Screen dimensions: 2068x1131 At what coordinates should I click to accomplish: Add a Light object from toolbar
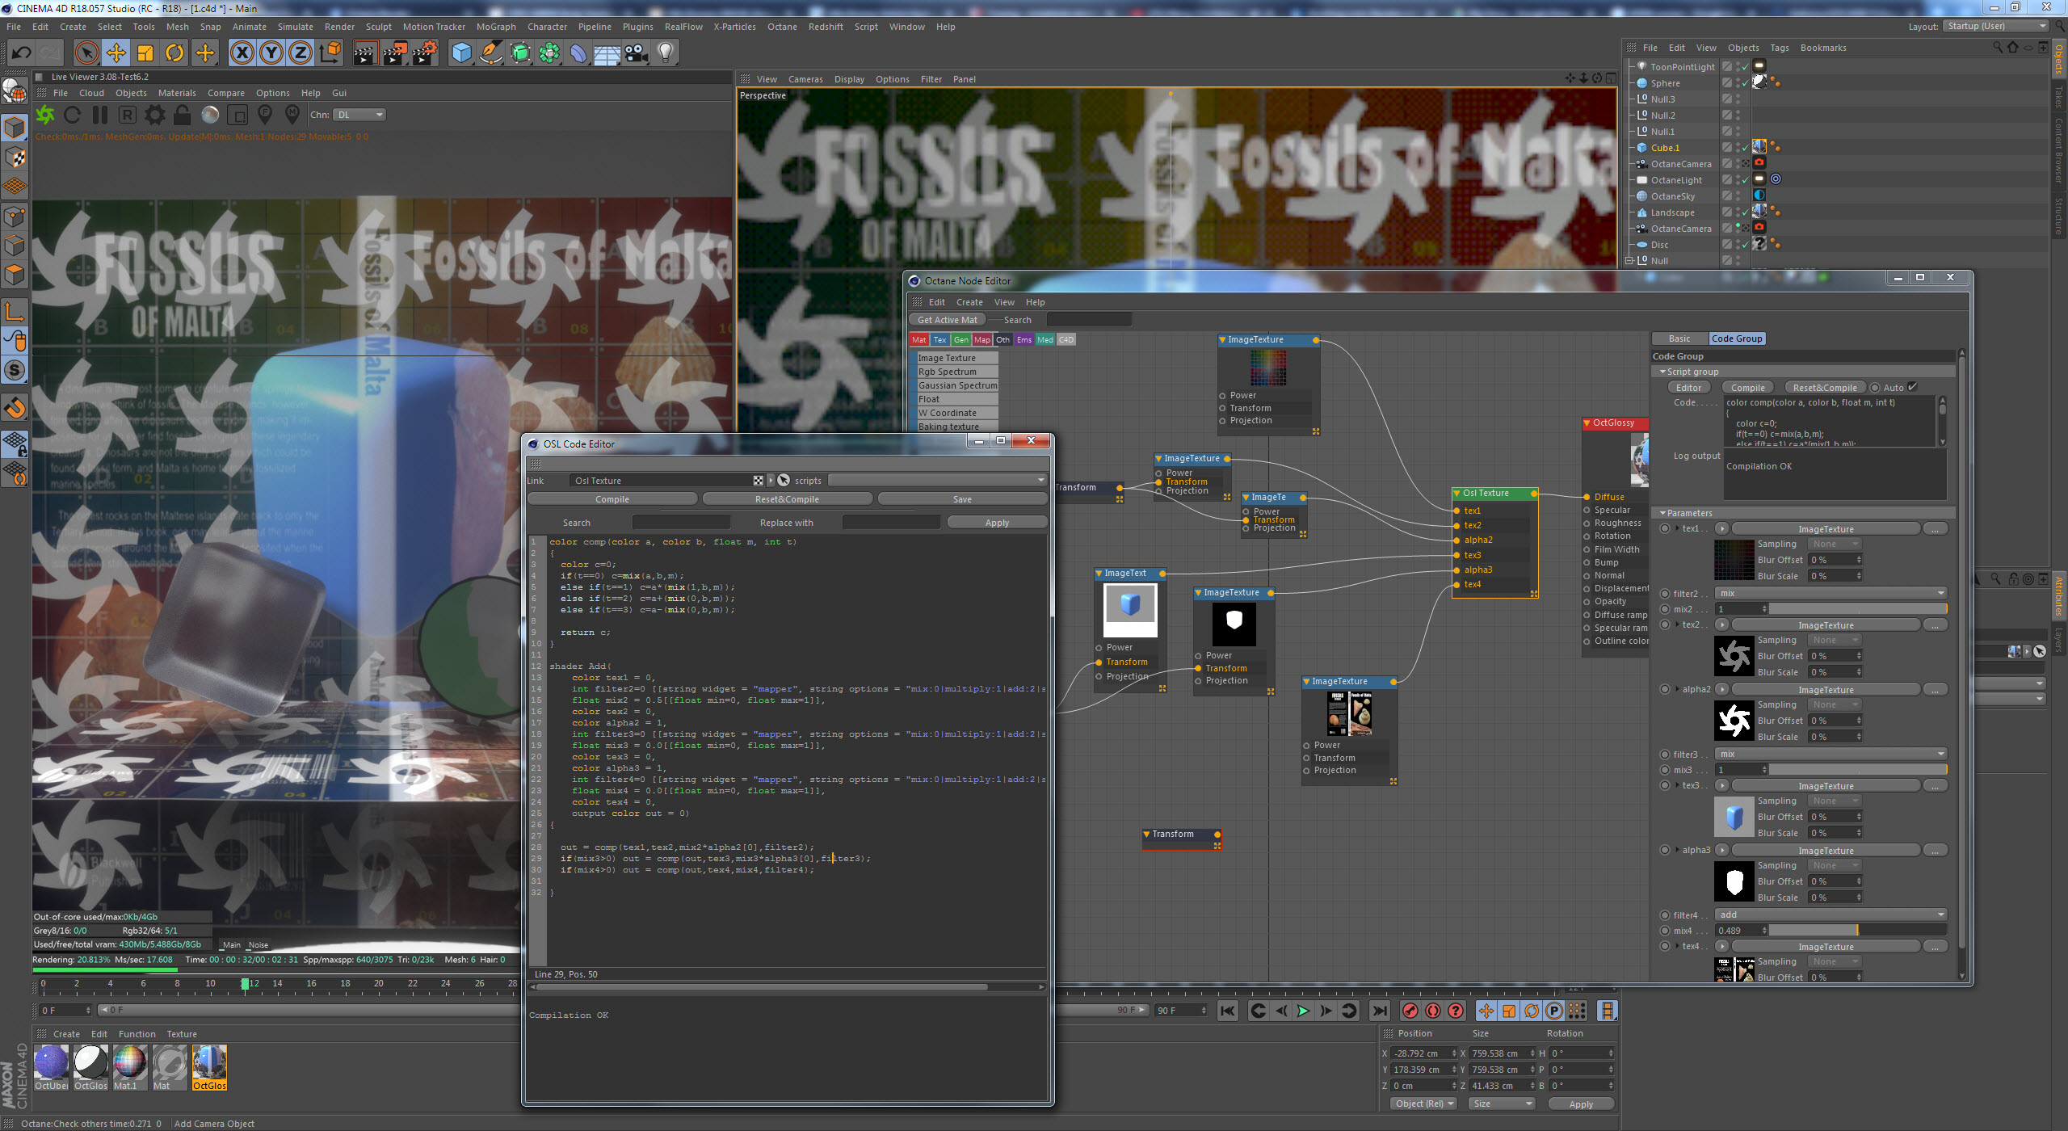[x=665, y=53]
